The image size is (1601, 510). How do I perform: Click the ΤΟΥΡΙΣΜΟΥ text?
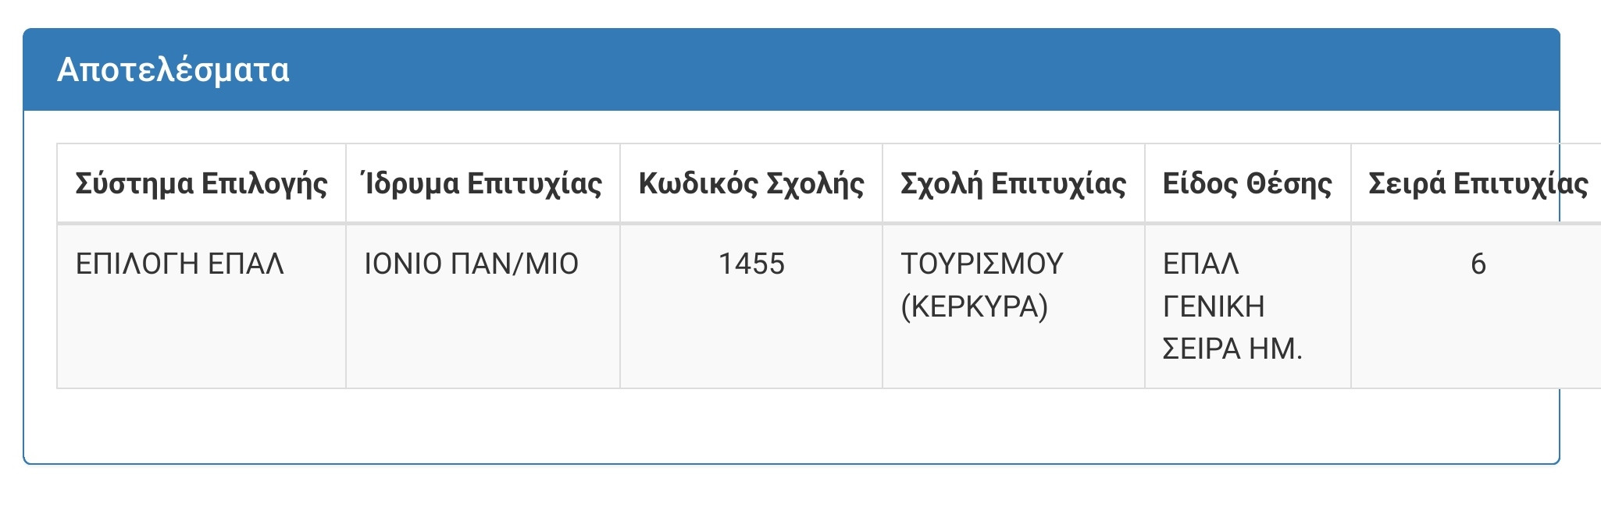point(982,264)
